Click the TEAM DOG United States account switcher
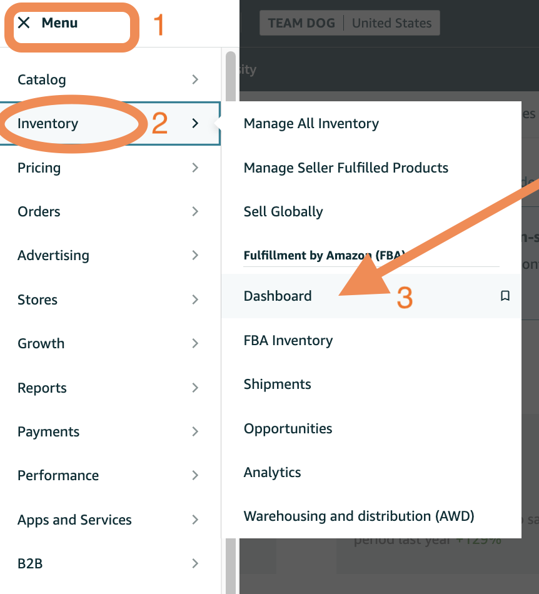The width and height of the screenshot is (539, 594). (x=350, y=23)
